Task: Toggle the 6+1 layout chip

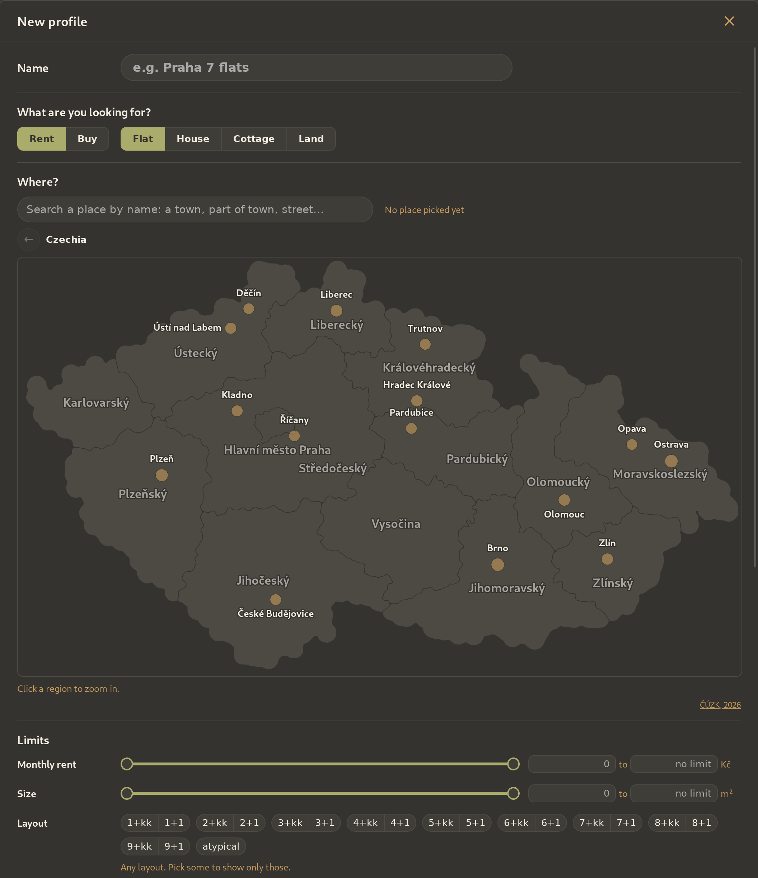Action: (551, 822)
